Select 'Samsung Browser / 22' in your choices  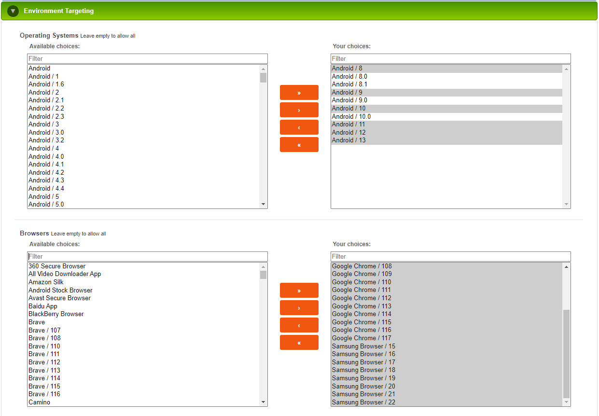point(447,402)
